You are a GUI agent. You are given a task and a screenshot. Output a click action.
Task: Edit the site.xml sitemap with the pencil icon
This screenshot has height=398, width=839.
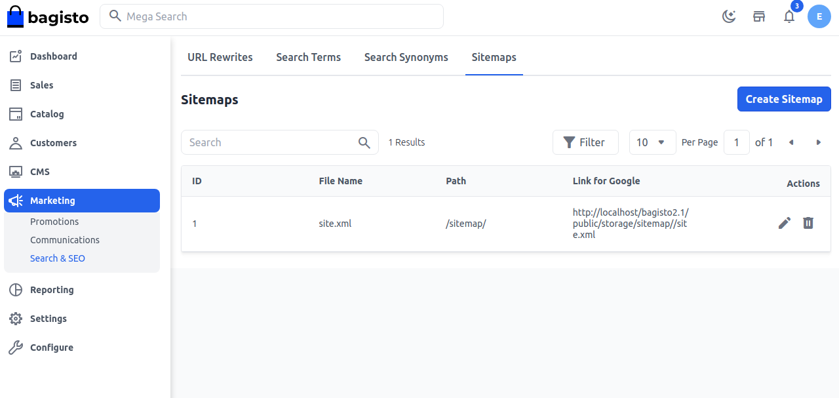coord(785,223)
